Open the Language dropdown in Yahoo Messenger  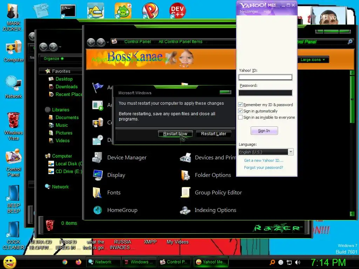point(291,152)
